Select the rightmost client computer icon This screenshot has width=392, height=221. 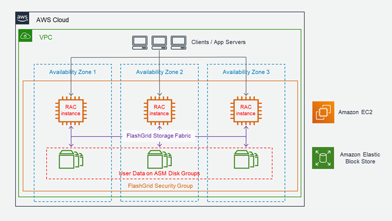179,43
